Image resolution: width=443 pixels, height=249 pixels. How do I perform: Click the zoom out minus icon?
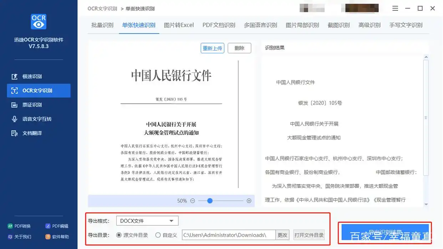[193, 201]
